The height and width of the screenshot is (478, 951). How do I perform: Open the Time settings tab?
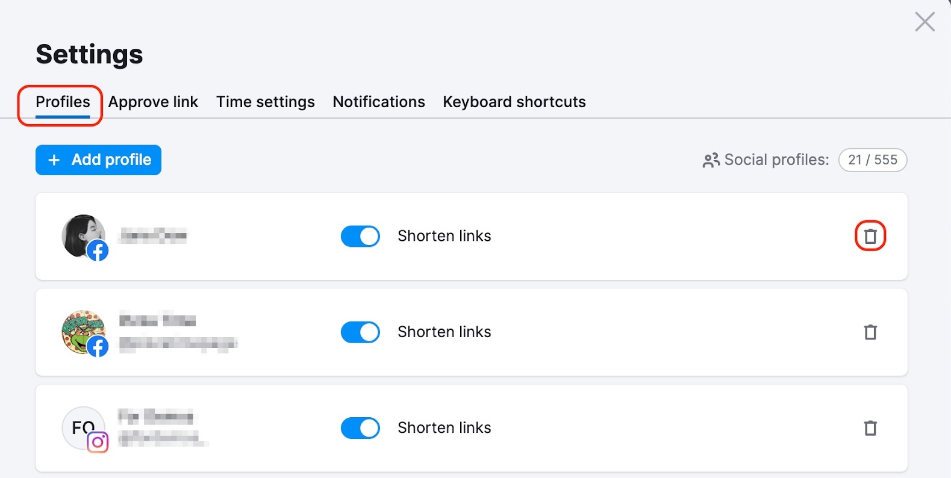(265, 102)
